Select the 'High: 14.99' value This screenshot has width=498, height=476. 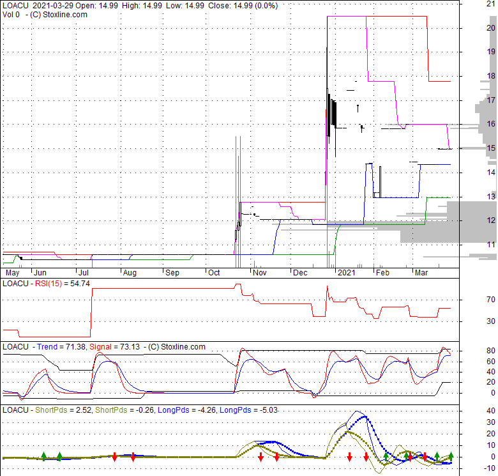(x=142, y=6)
